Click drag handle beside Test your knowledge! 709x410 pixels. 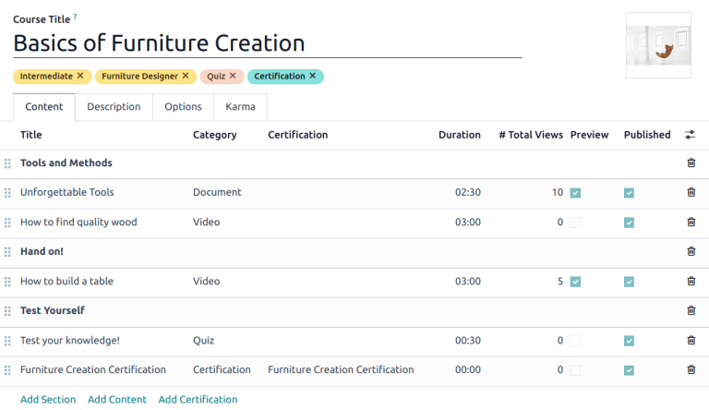pos(7,341)
